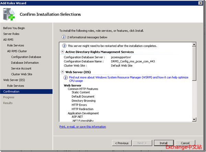Viewport: 206px width, 152px height.
Task: Select Web Server (IIS) in sidebar
Action: (x=15, y=80)
